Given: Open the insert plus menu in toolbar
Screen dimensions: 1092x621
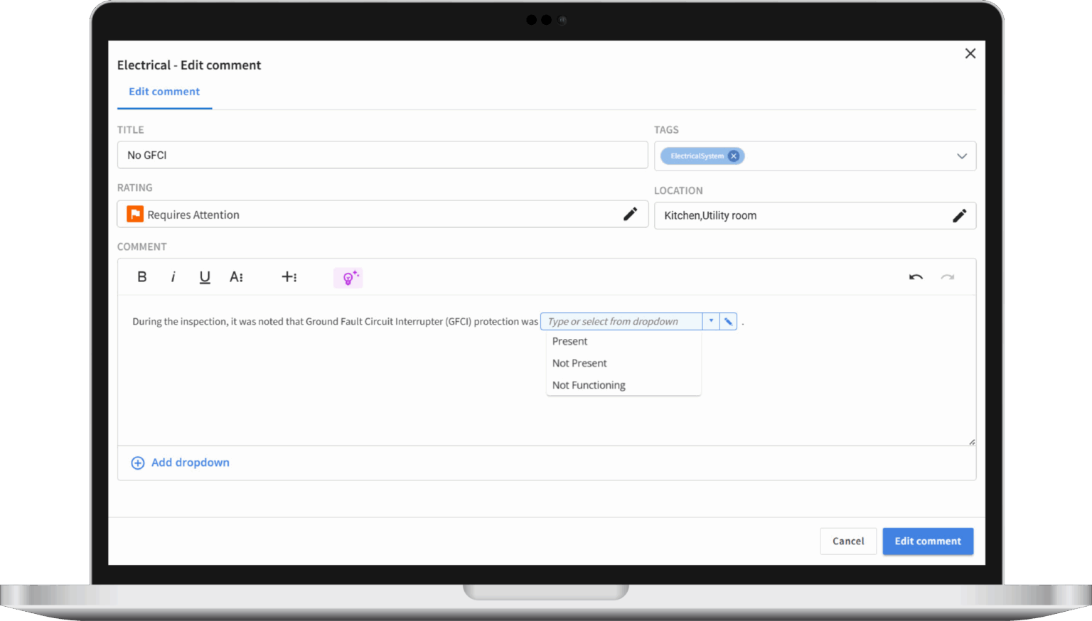Looking at the screenshot, I should pos(289,277).
